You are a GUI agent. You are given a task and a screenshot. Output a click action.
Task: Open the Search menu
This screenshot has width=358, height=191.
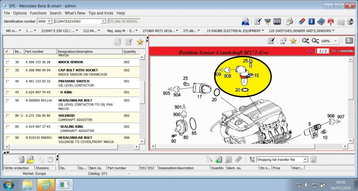coord(55,13)
